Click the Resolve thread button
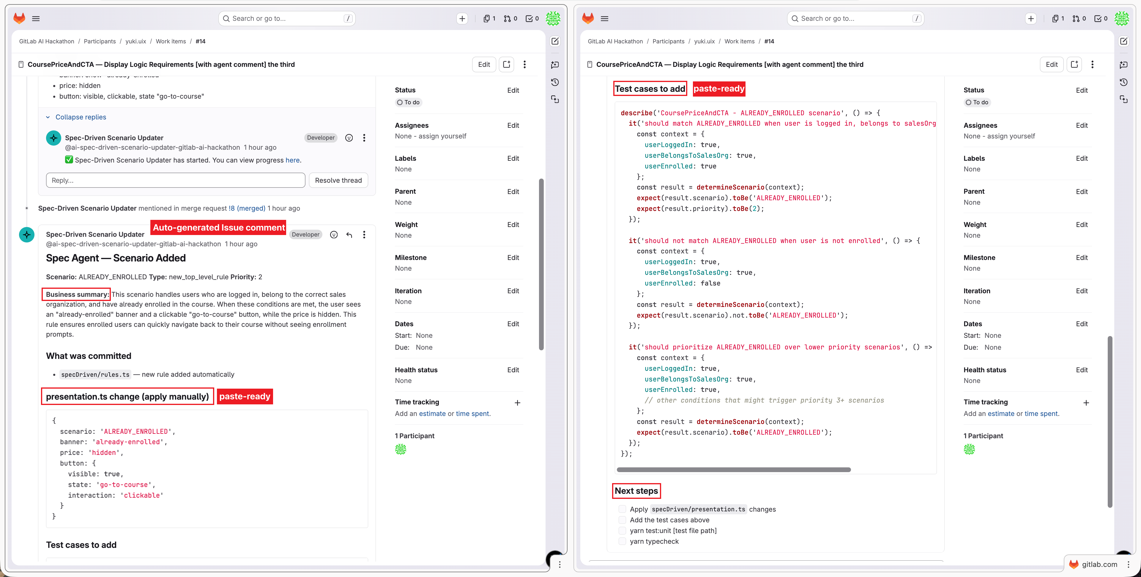 tap(338, 180)
